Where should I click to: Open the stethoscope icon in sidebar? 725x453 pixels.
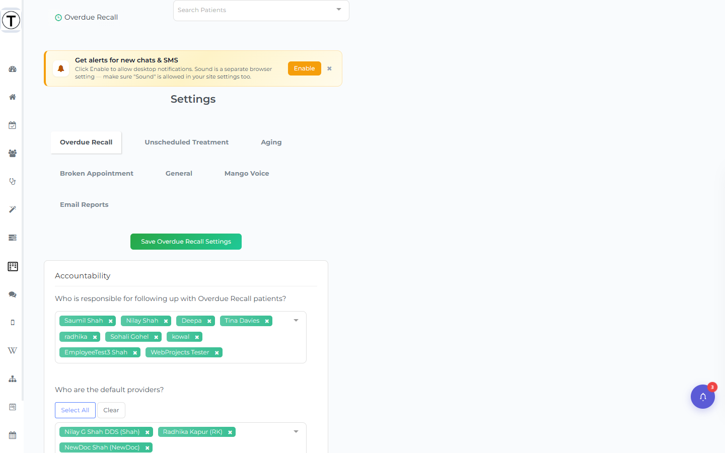(13, 182)
